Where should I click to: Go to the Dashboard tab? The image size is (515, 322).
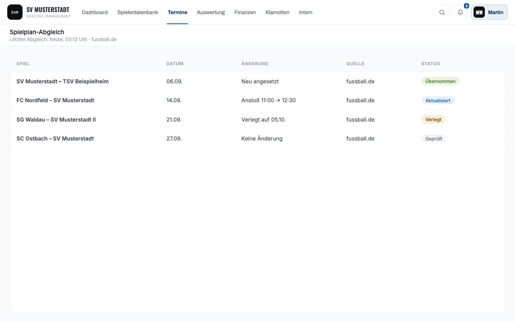click(95, 12)
